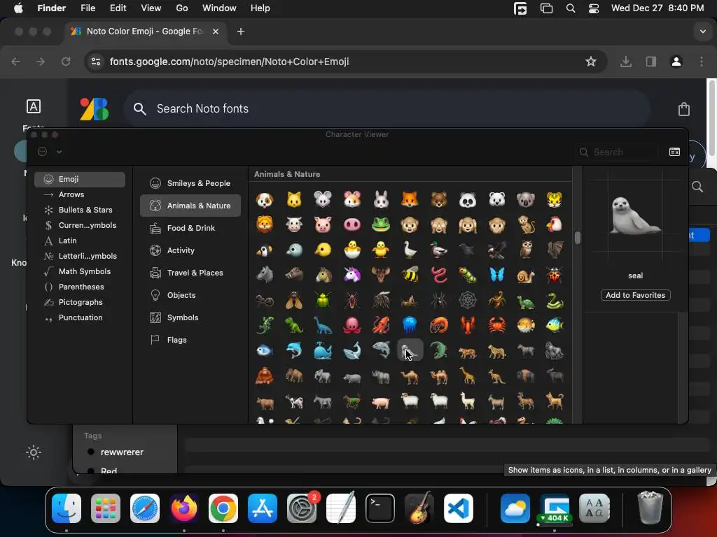Viewport: 717px width, 537px height.
Task: Select the honeybee emoji
Action: (x=410, y=275)
